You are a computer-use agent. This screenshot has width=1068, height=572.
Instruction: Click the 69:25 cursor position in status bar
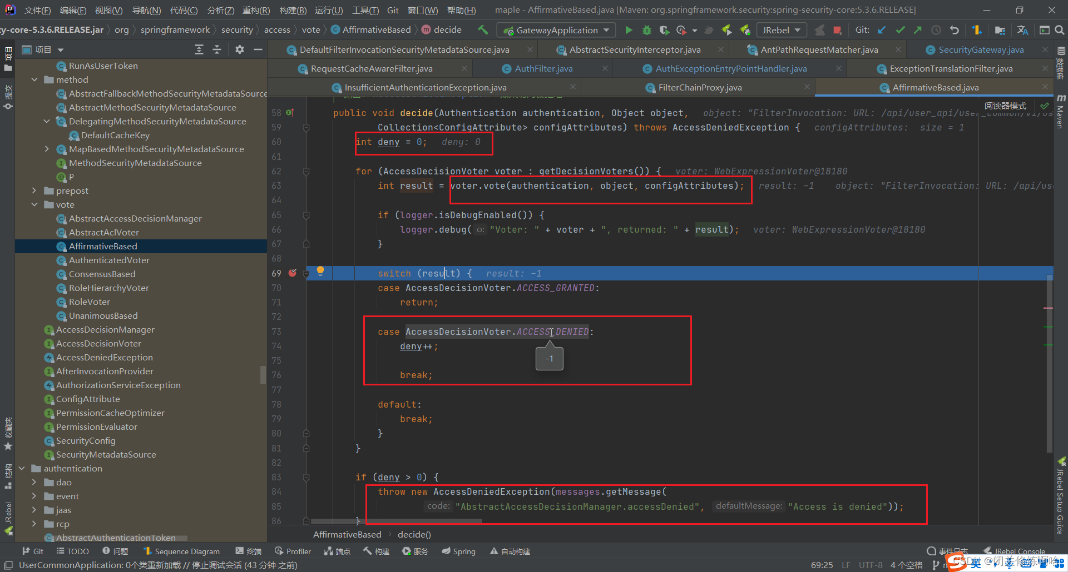pos(822,565)
